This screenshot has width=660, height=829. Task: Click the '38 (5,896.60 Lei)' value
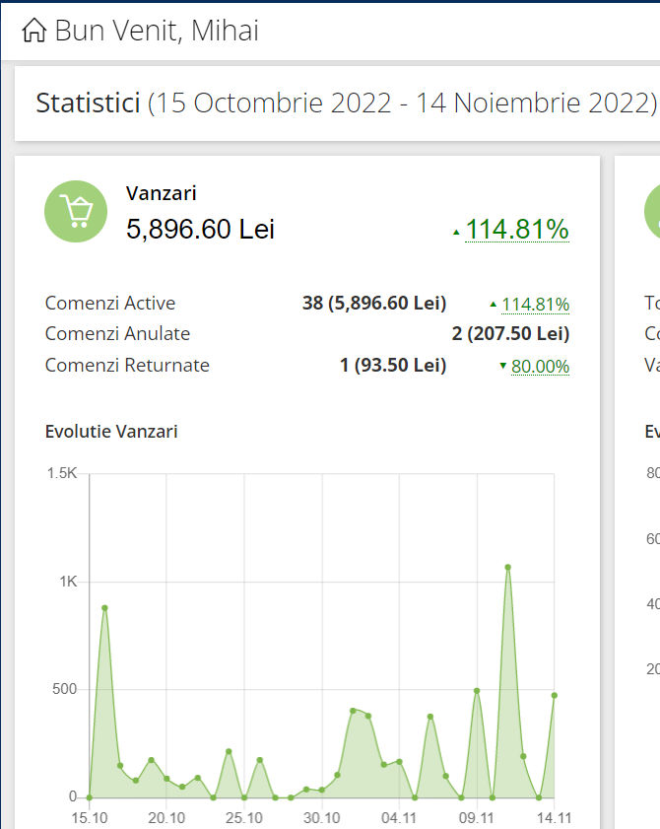coord(374,303)
